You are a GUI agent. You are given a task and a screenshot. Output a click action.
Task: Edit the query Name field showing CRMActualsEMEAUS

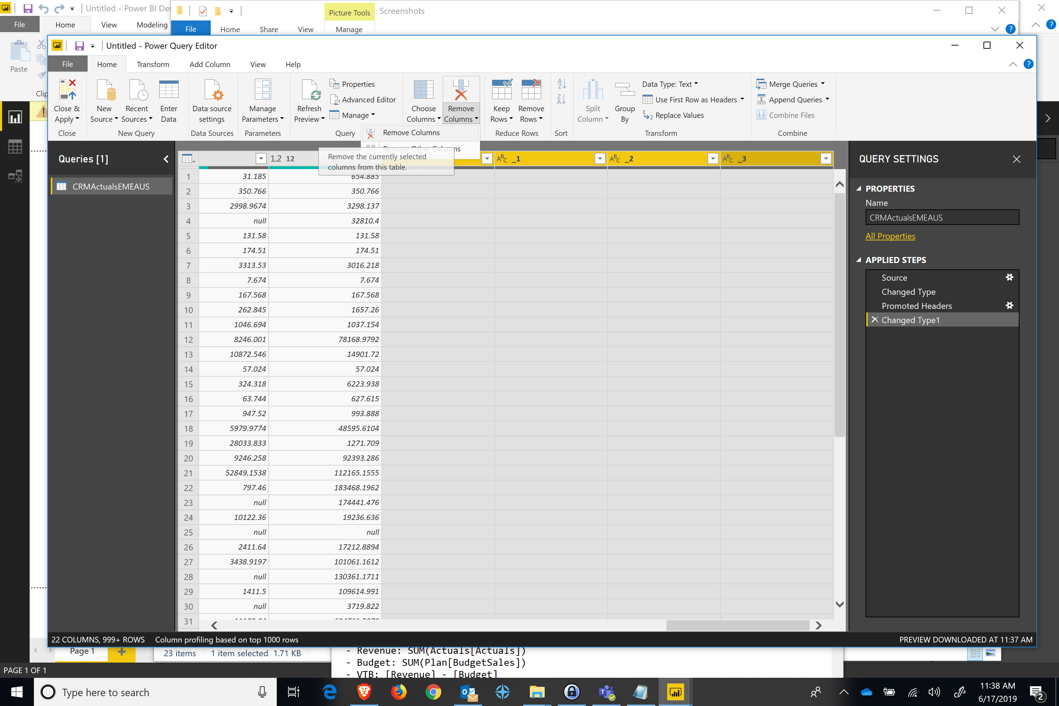(x=943, y=217)
